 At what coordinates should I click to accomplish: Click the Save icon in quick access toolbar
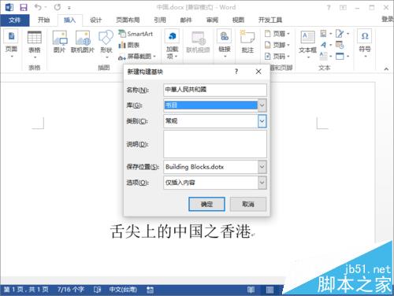point(24,7)
